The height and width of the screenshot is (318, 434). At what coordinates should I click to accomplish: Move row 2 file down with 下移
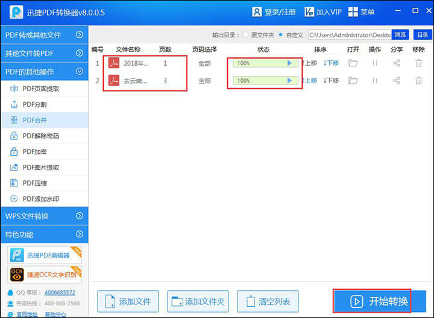[x=331, y=81]
